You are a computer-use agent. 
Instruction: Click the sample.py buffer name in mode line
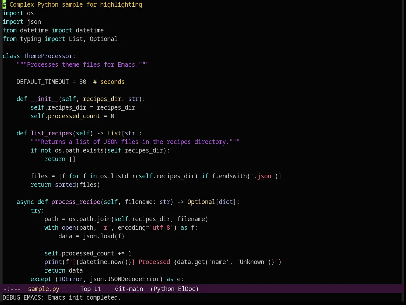pyautogui.click(x=43, y=289)
